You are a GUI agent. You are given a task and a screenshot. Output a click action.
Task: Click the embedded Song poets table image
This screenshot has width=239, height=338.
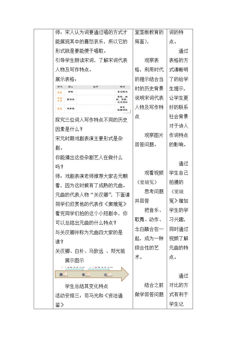point(93,99)
